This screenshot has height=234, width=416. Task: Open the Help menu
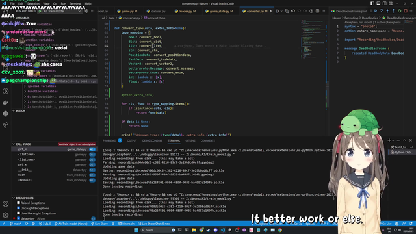[88, 4]
